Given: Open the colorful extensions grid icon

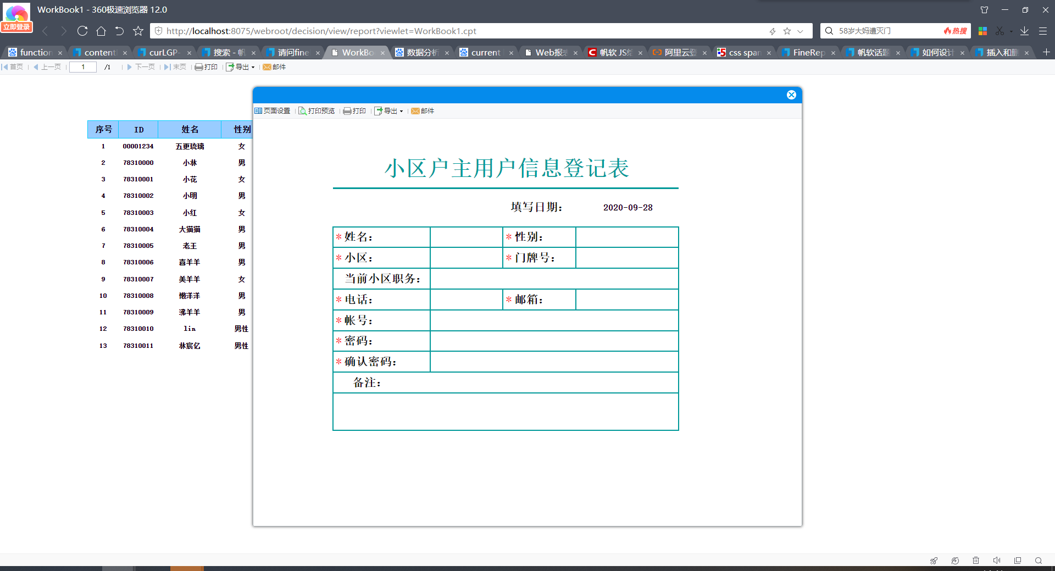Looking at the screenshot, I should [x=982, y=31].
